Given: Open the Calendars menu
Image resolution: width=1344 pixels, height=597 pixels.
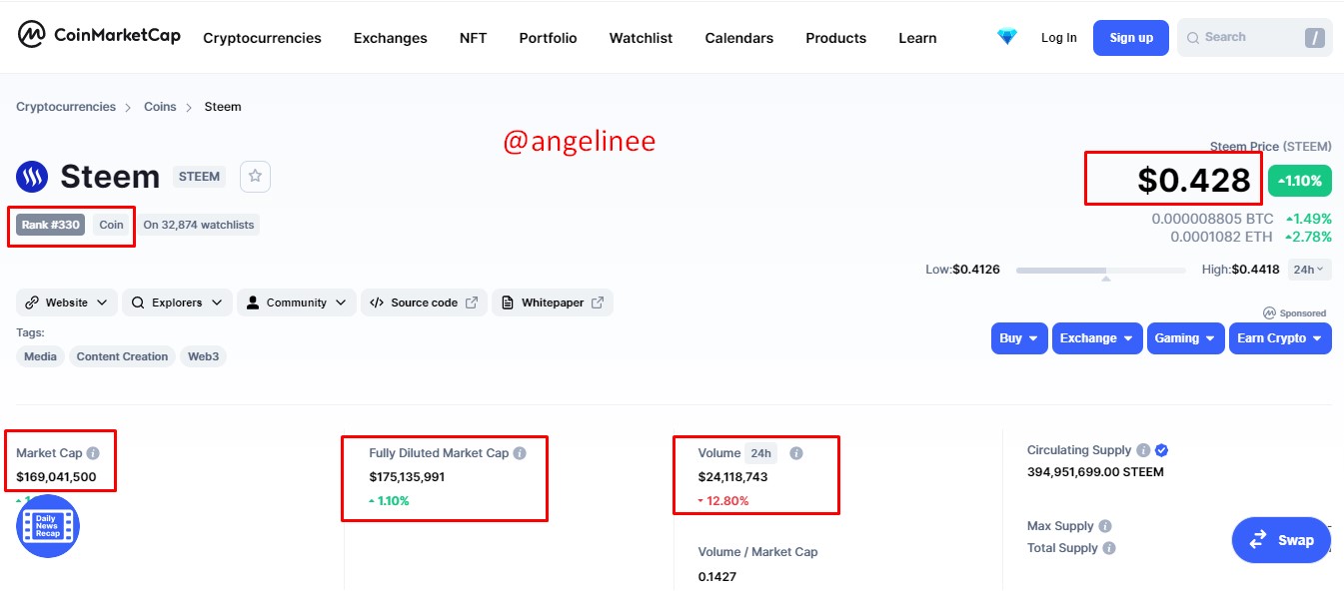Looking at the screenshot, I should point(738,38).
